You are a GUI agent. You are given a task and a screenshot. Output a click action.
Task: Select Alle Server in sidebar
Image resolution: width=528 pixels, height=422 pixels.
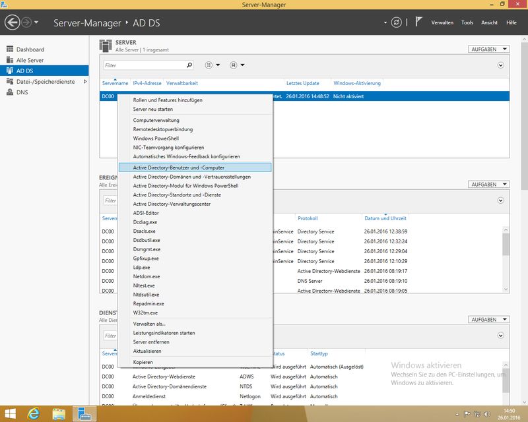pyautogui.click(x=30, y=60)
